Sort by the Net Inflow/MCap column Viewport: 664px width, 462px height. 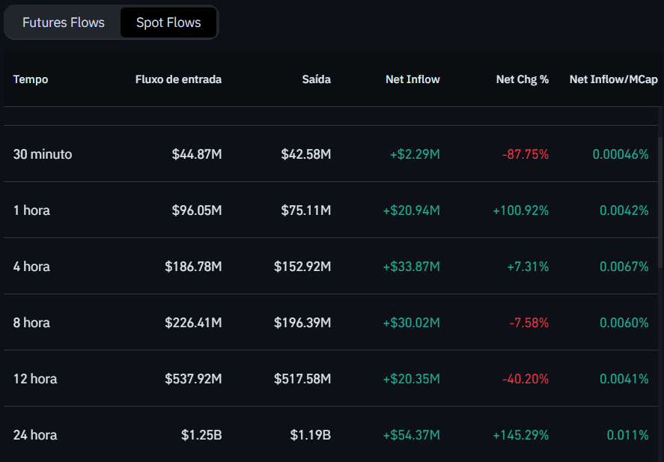coord(613,79)
